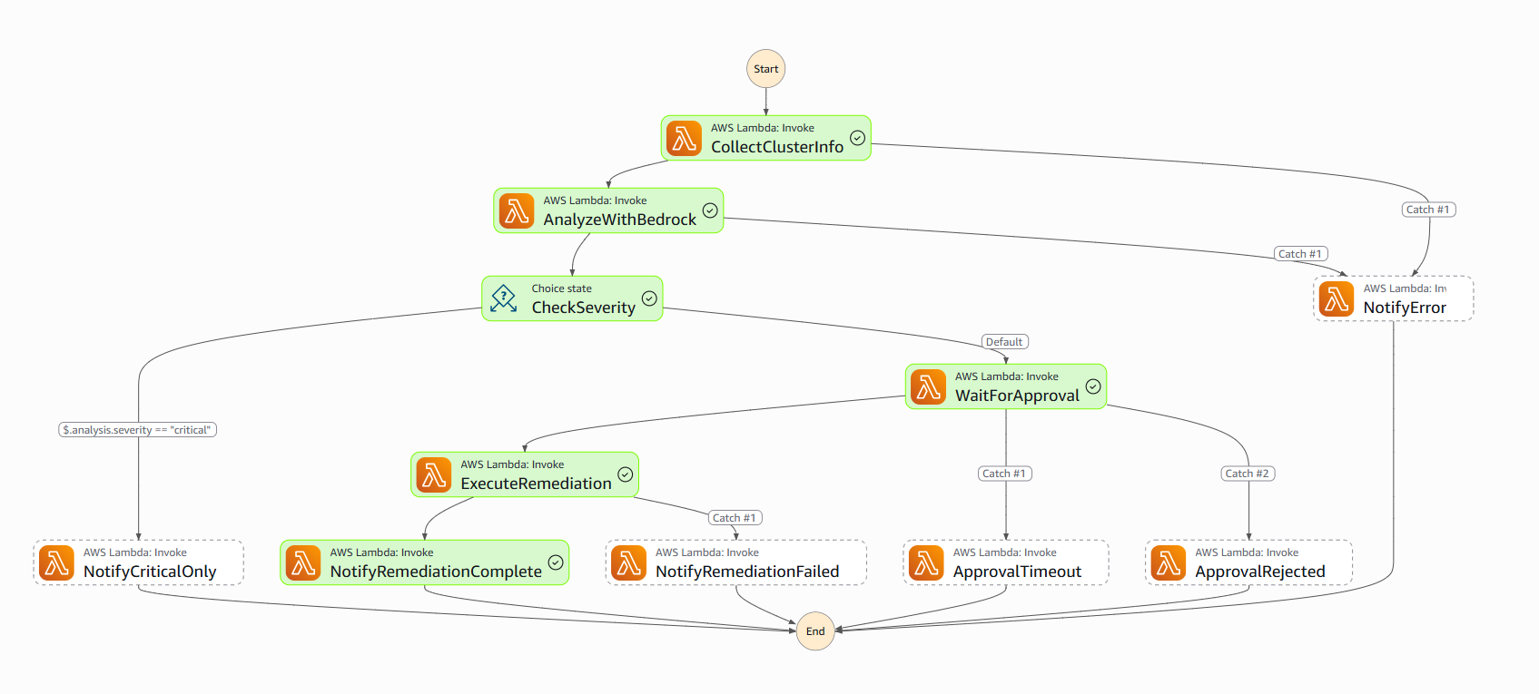Click the Lambda icon on NotifyCriticalOnly
1539x694 pixels.
point(56,562)
